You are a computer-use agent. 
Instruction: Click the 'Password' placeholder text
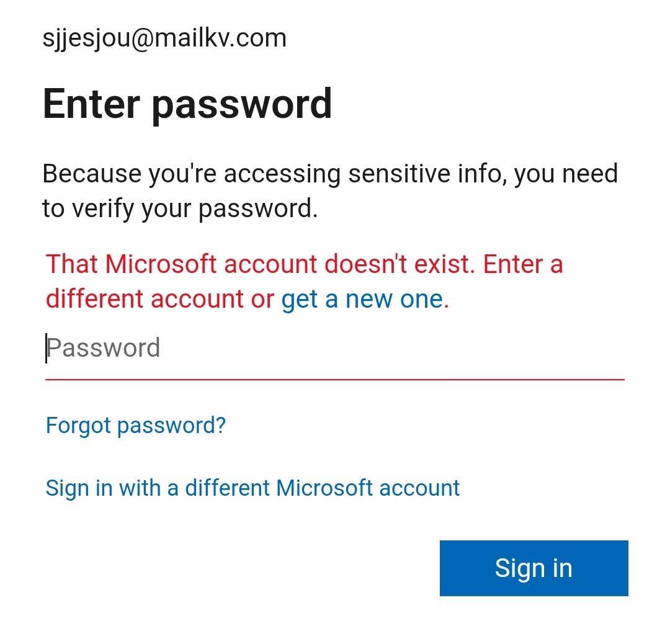pos(104,348)
